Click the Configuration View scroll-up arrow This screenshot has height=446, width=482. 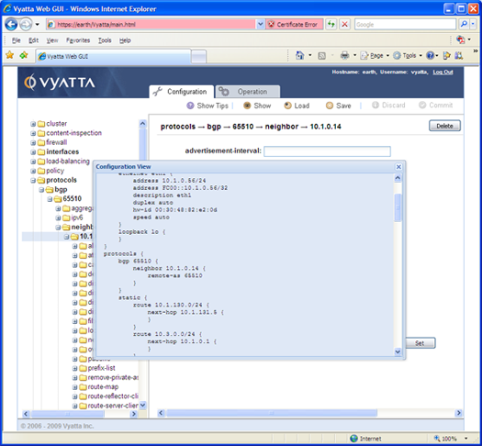[398, 178]
